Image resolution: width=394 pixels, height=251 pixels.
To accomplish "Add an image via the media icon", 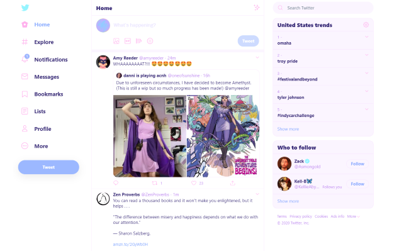I will [116, 41].
